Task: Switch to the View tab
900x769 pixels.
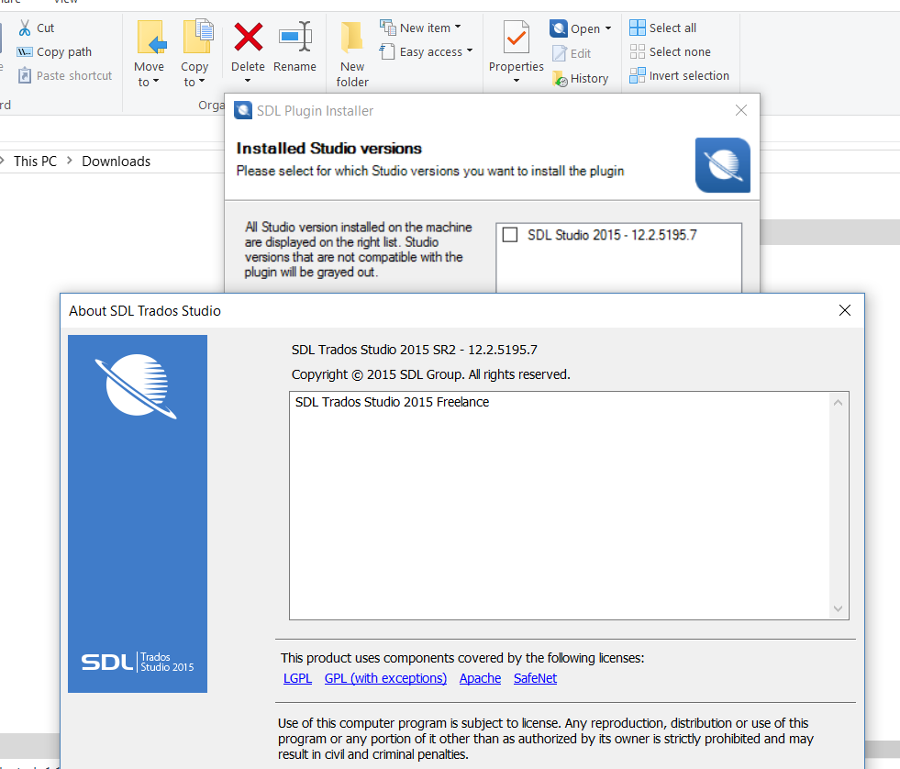Action: (64, 2)
